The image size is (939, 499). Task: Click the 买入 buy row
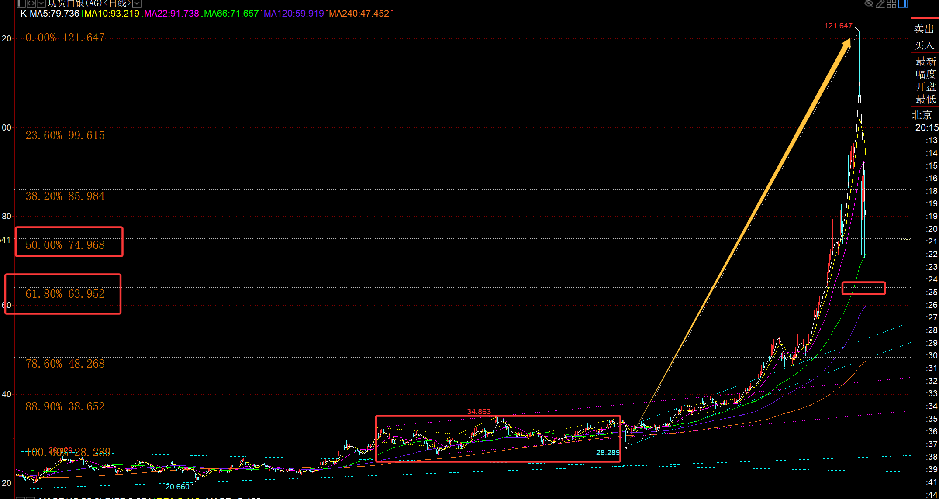click(x=924, y=45)
